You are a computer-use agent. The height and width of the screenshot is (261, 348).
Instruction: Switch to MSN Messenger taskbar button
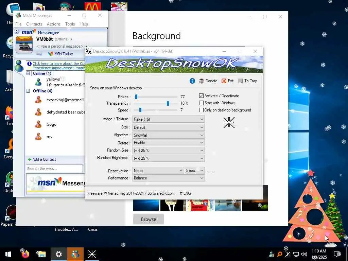click(75, 254)
